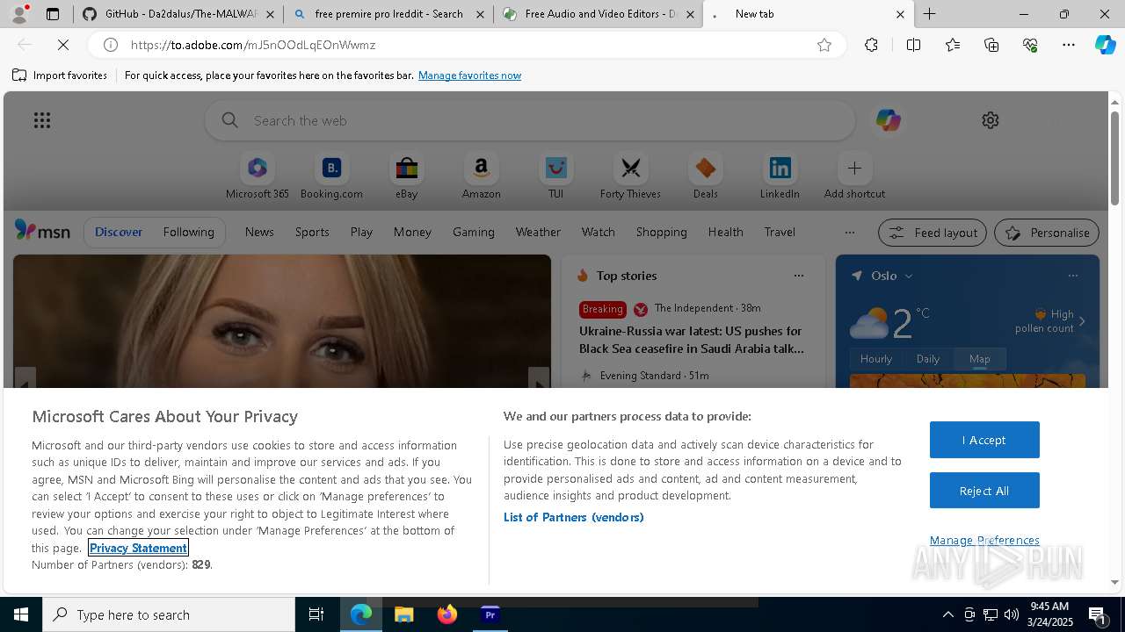
Task: Open the Sports category
Action: [x=312, y=232]
